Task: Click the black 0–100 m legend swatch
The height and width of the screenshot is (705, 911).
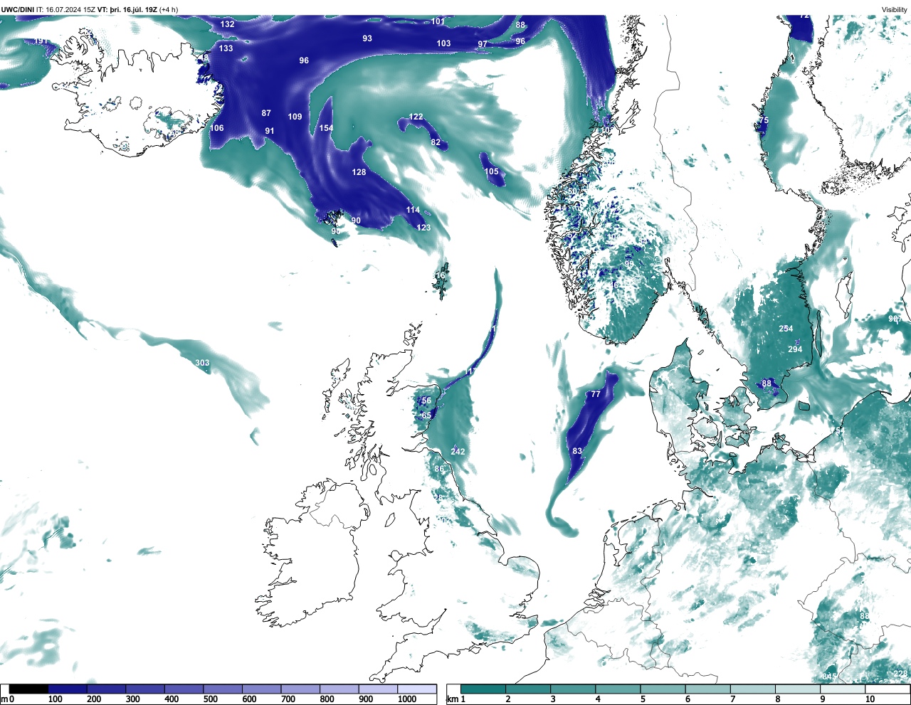Action: pyautogui.click(x=28, y=689)
